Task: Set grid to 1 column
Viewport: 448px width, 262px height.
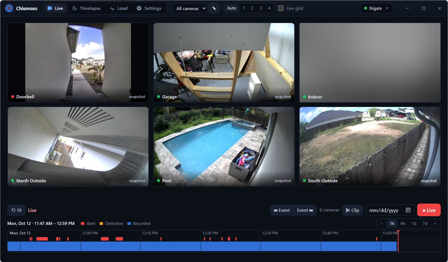Action: (x=243, y=8)
